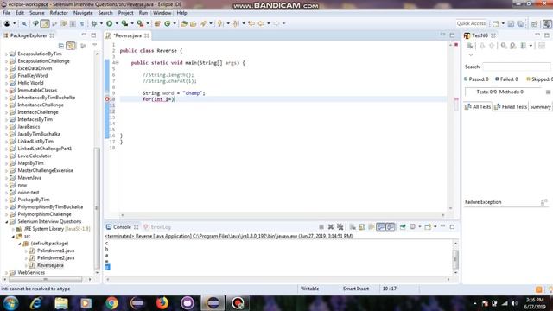Open the File menu
The width and height of the screenshot is (553, 311).
(x=6, y=13)
